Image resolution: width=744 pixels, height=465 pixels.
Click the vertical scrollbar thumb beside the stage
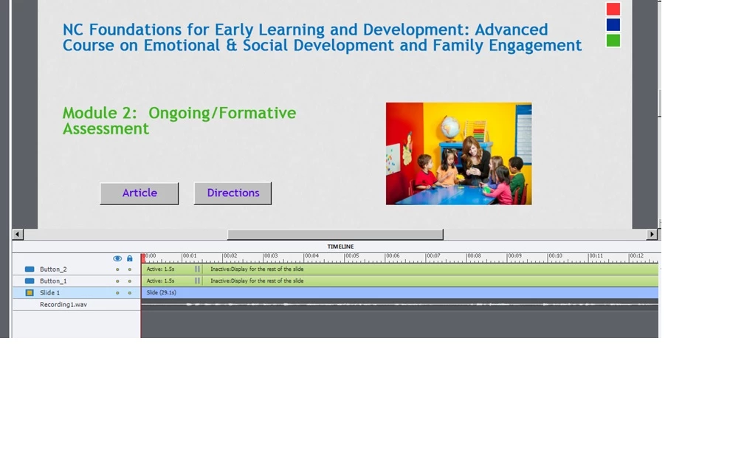tap(660, 102)
